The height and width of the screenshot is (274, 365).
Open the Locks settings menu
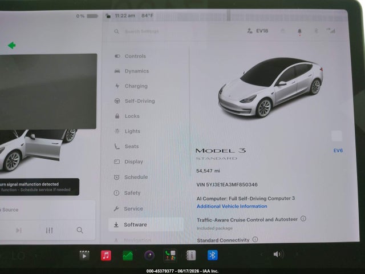click(127, 116)
